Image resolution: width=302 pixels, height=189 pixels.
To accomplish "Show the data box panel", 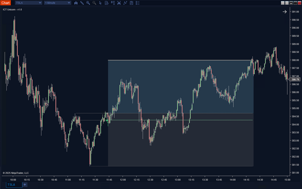I will pos(107,3).
